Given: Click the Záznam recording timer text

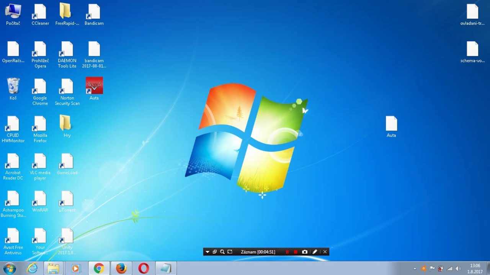Looking at the screenshot, I should [x=258, y=252].
